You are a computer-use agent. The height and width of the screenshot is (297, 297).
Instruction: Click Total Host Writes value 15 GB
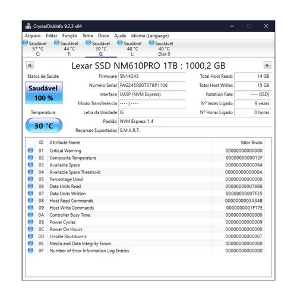(x=252, y=86)
